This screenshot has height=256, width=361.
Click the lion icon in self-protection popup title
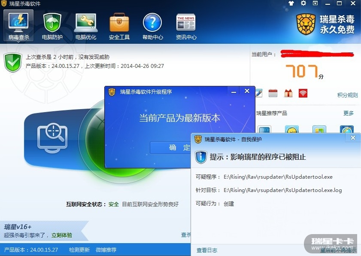pyautogui.click(x=198, y=140)
